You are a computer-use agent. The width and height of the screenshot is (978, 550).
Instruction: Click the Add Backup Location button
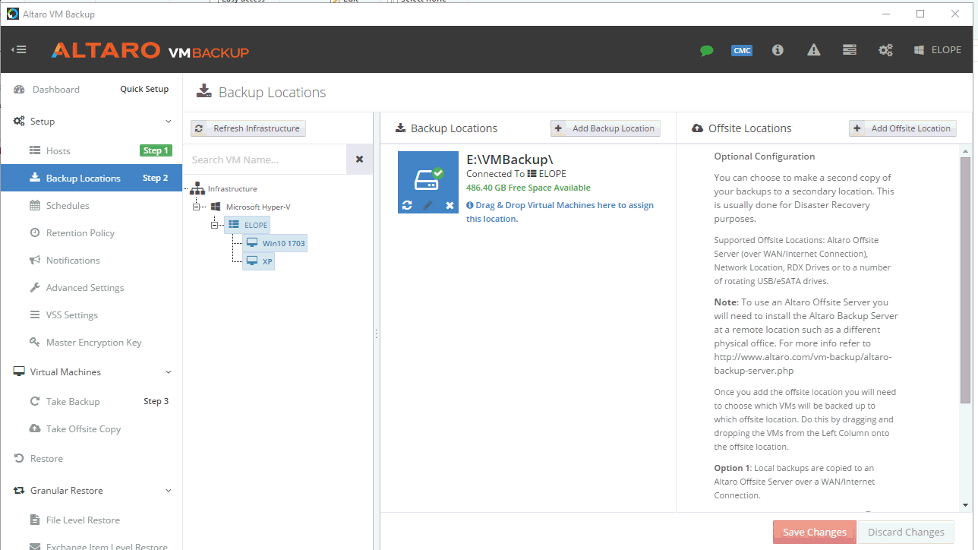(x=605, y=128)
